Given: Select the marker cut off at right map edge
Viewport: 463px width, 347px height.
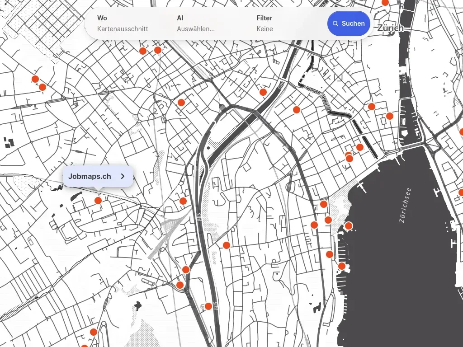Looking at the screenshot, I should (x=461, y=193).
